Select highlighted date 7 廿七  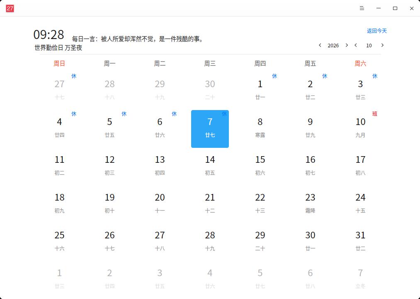210,129
